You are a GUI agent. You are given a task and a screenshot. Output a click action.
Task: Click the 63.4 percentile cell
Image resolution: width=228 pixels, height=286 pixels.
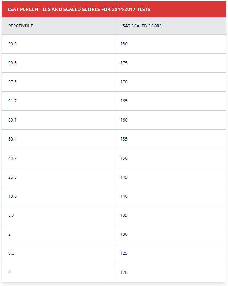(x=58, y=139)
